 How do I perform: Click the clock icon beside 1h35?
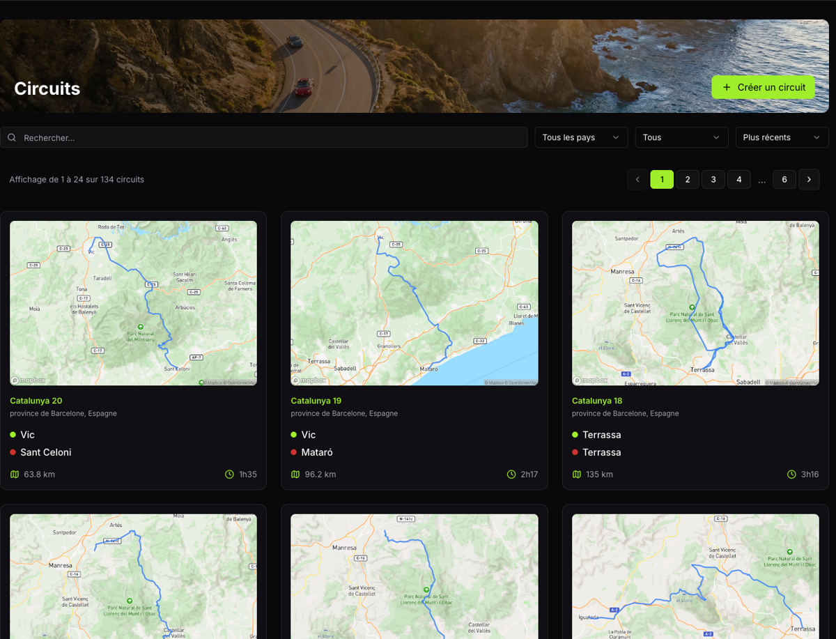pos(229,475)
